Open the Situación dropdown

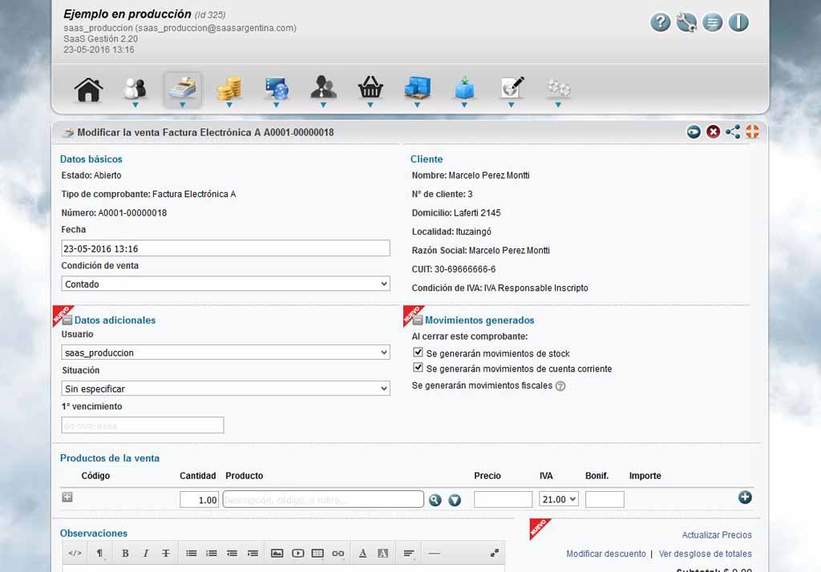coord(225,389)
